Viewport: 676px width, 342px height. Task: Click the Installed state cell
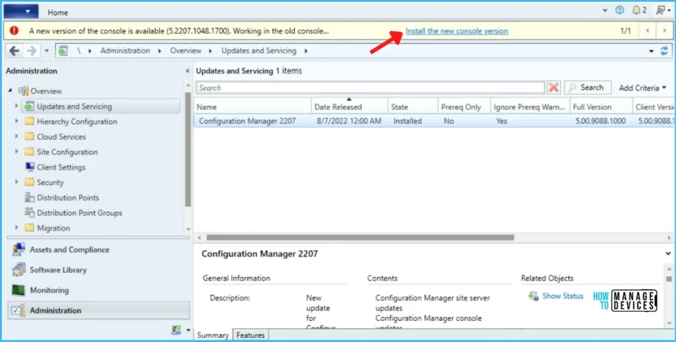tap(407, 121)
